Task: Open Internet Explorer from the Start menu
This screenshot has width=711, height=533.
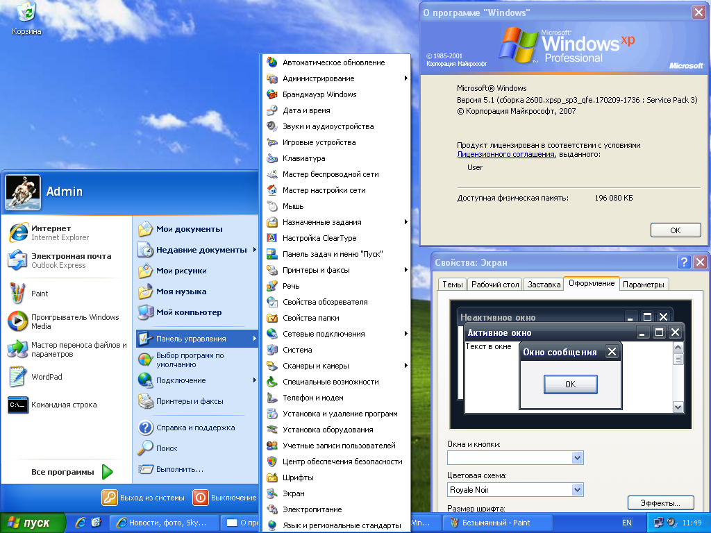Action: coord(66,232)
